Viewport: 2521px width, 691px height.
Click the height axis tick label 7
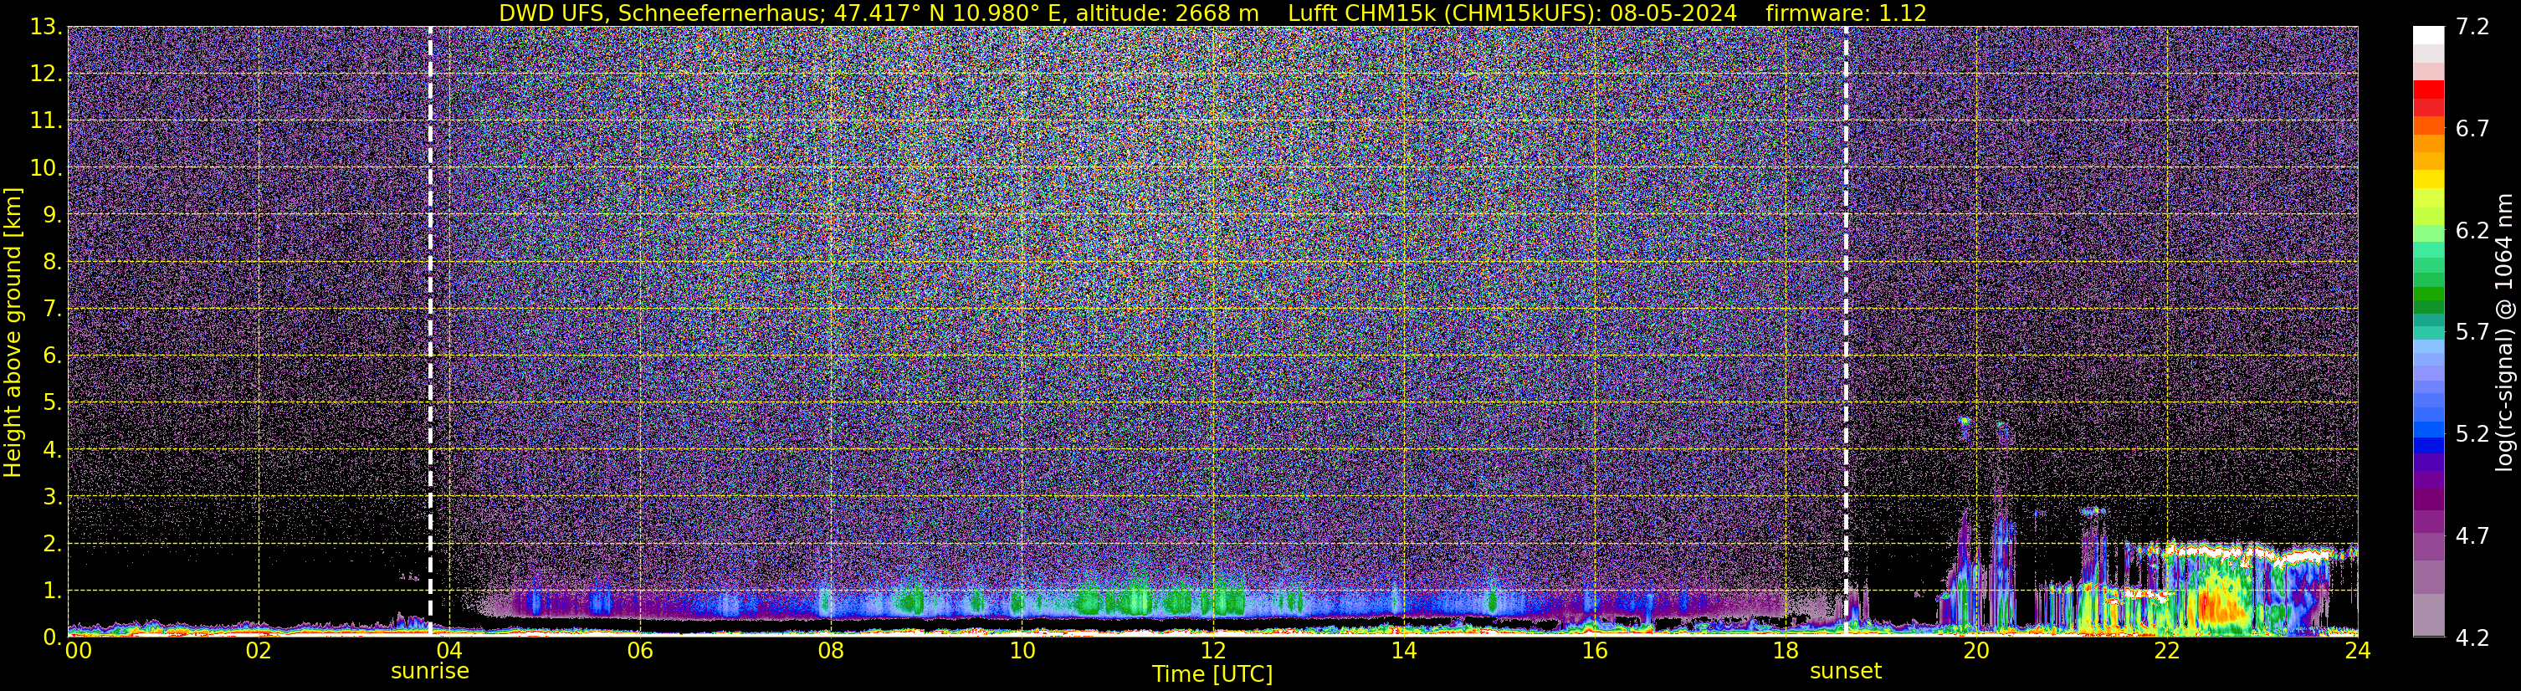pos(52,309)
